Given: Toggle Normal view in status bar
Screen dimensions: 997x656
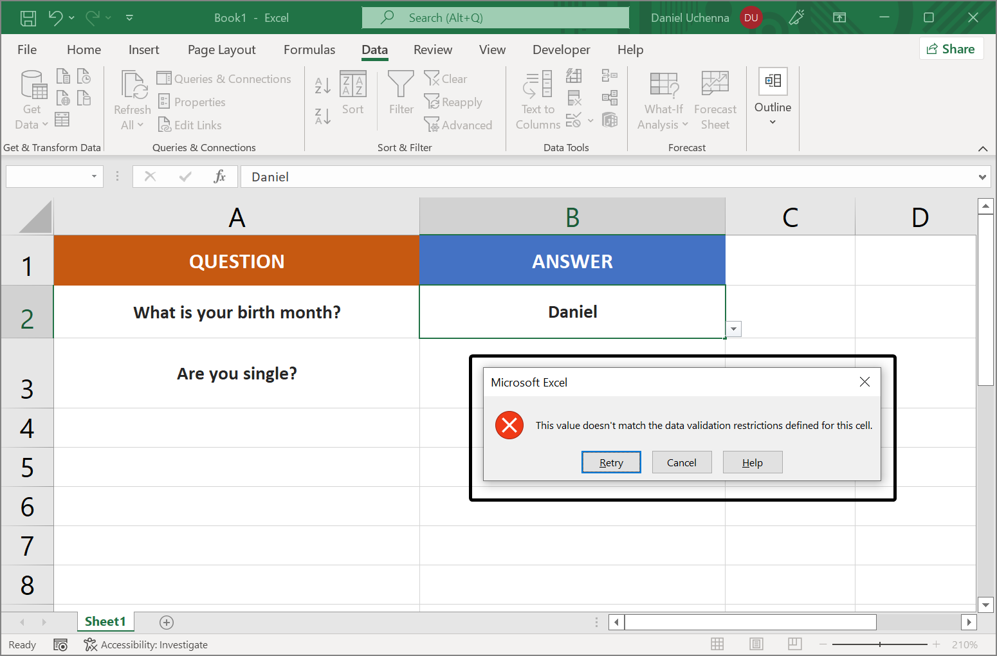Looking at the screenshot, I should tap(717, 644).
